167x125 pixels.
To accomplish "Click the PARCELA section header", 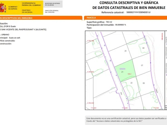I will pyautogui.click(x=91, y=17).
